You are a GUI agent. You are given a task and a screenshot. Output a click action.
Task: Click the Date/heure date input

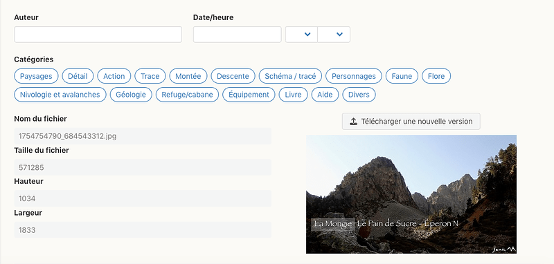click(x=237, y=35)
